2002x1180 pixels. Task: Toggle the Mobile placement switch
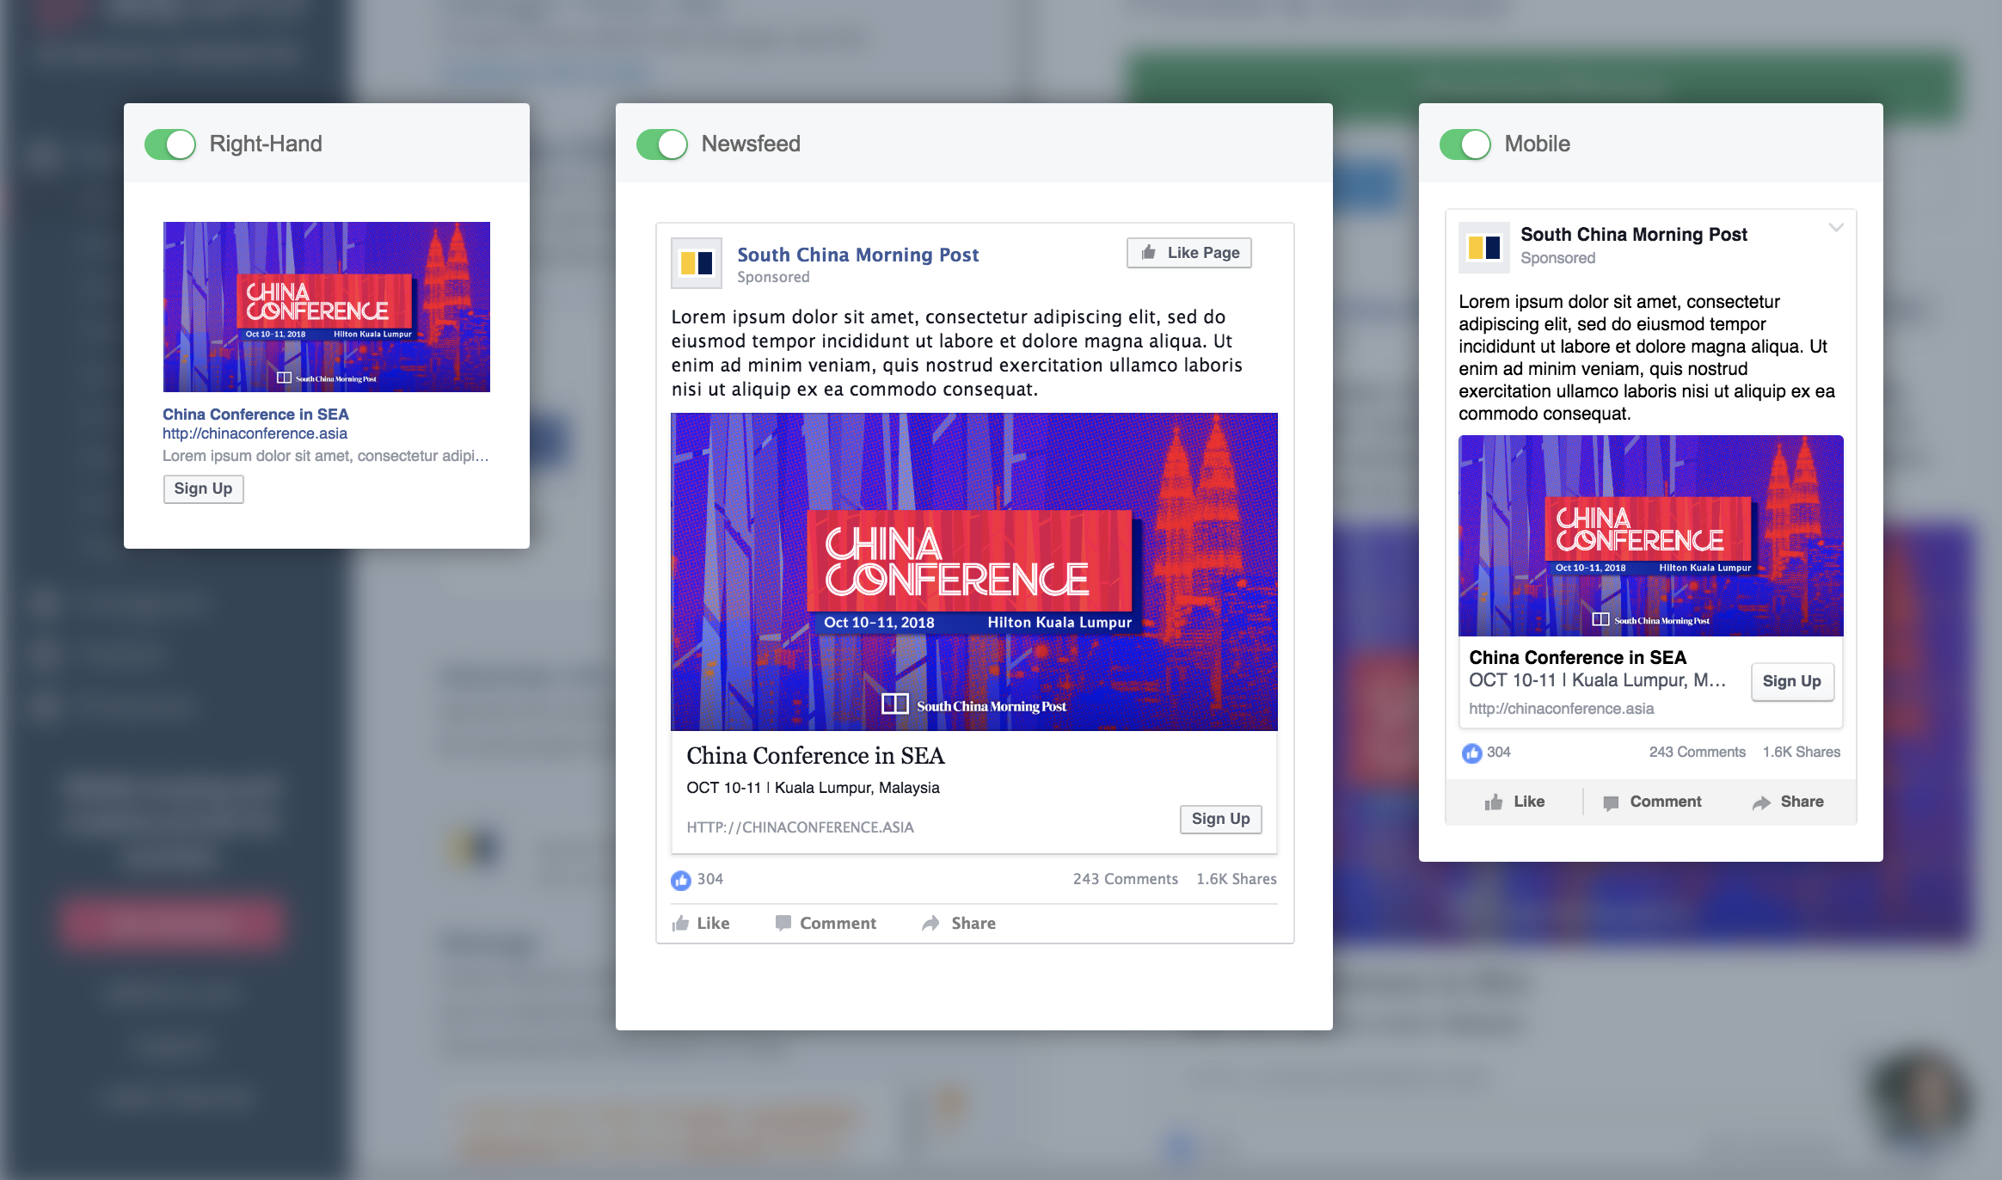tap(1465, 144)
